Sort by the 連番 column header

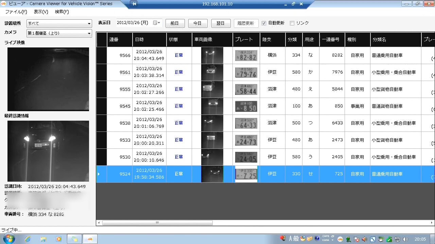click(x=120, y=40)
